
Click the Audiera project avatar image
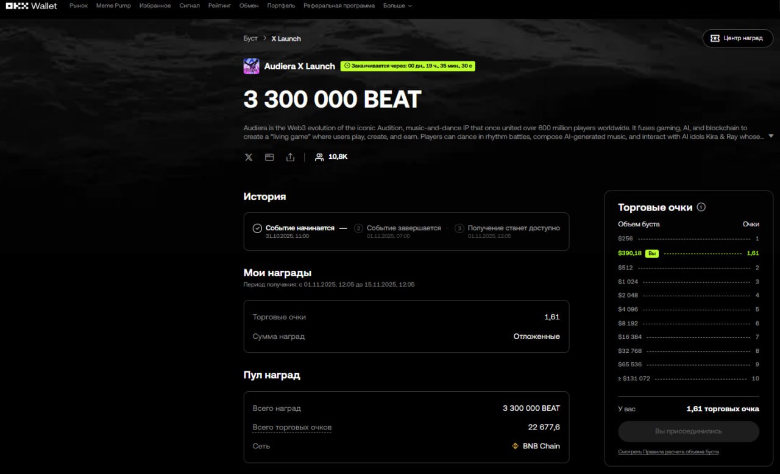coord(252,66)
